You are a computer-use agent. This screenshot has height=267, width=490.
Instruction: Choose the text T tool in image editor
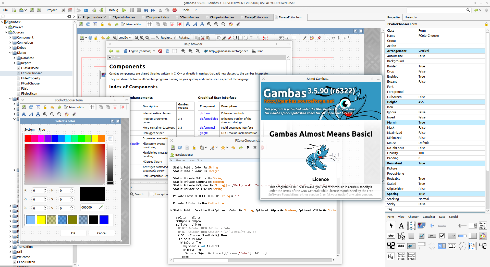pos(251,38)
